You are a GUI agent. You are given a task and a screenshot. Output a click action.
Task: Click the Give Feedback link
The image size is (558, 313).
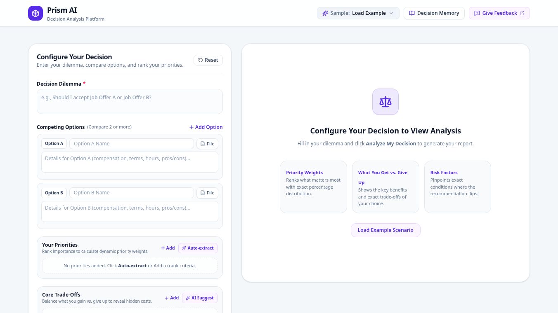[x=499, y=13]
